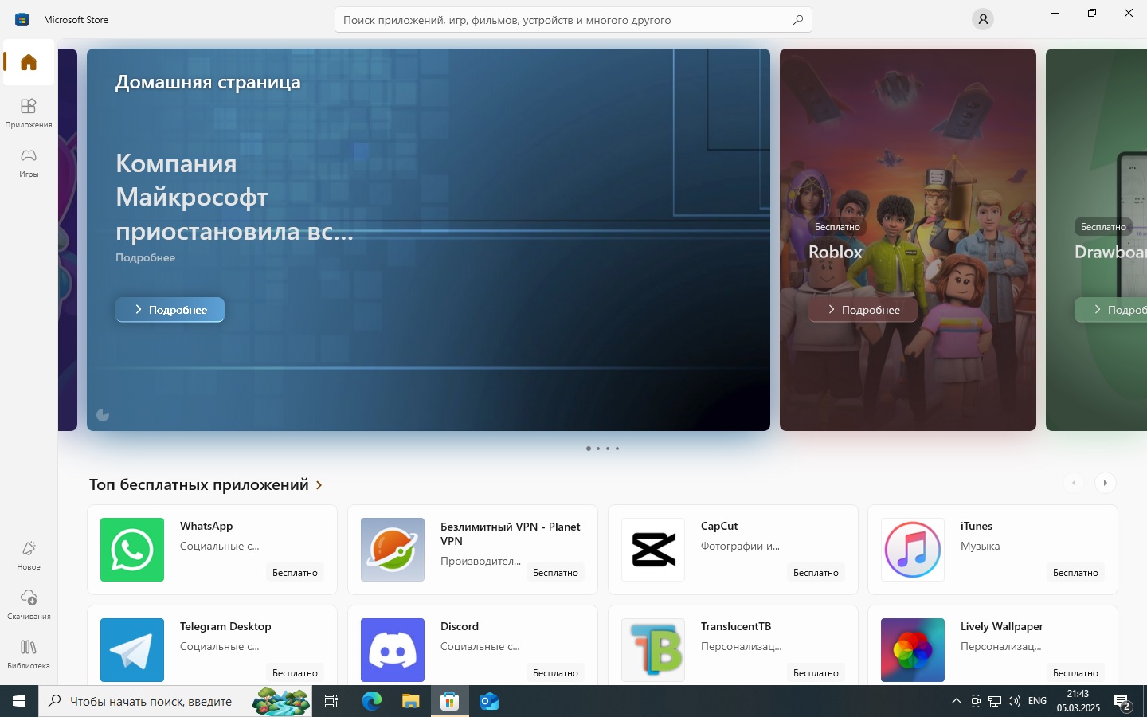Screen dimensions: 1147x717
Task: Open the Новое sidebar item
Action: point(29,554)
